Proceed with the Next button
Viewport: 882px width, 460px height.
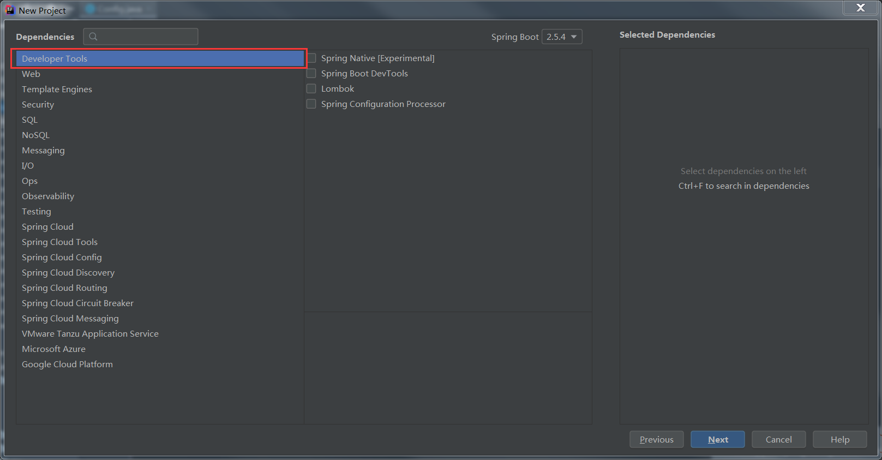[718, 439]
